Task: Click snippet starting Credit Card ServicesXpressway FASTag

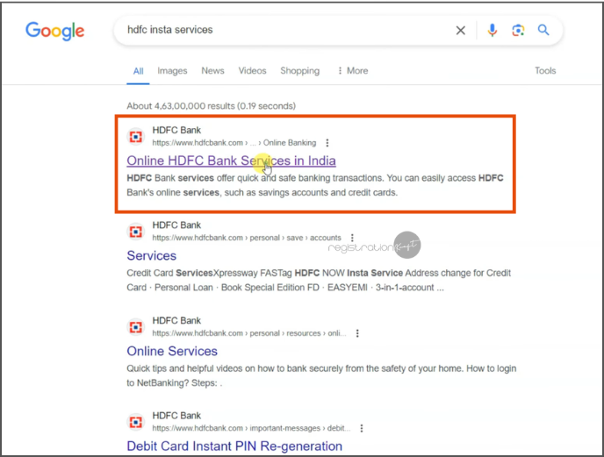Action: point(319,281)
